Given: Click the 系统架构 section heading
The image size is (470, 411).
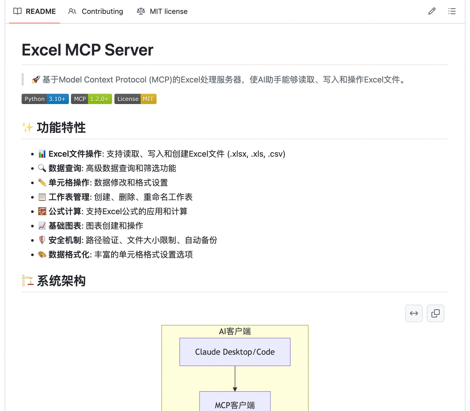Looking at the screenshot, I should click(54, 281).
